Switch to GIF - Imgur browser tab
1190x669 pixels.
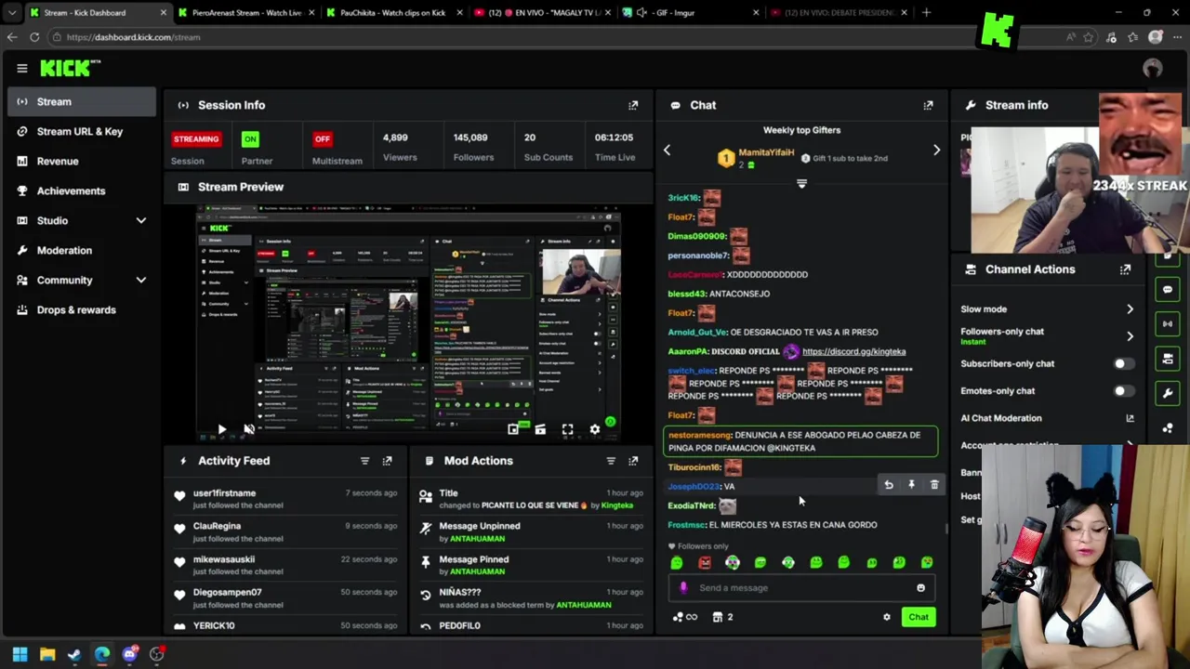[x=690, y=13]
